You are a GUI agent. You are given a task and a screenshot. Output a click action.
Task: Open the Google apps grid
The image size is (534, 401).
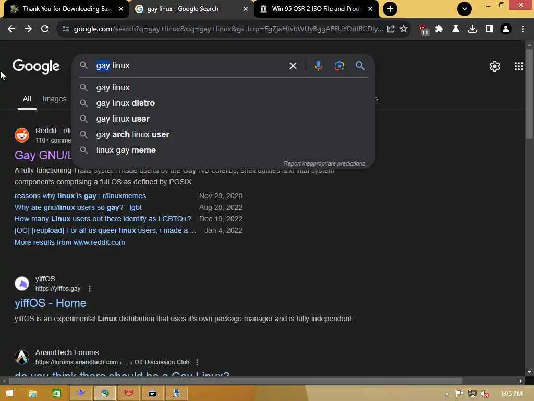click(519, 66)
